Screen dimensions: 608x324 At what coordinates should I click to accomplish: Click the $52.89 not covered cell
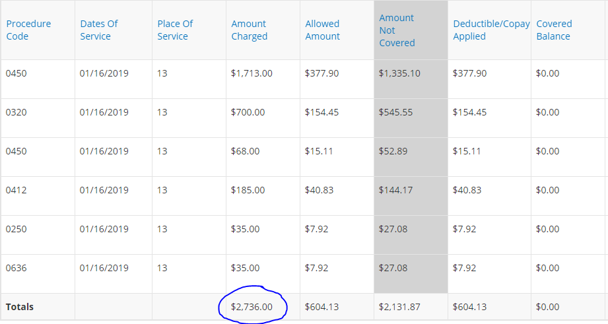click(x=393, y=151)
